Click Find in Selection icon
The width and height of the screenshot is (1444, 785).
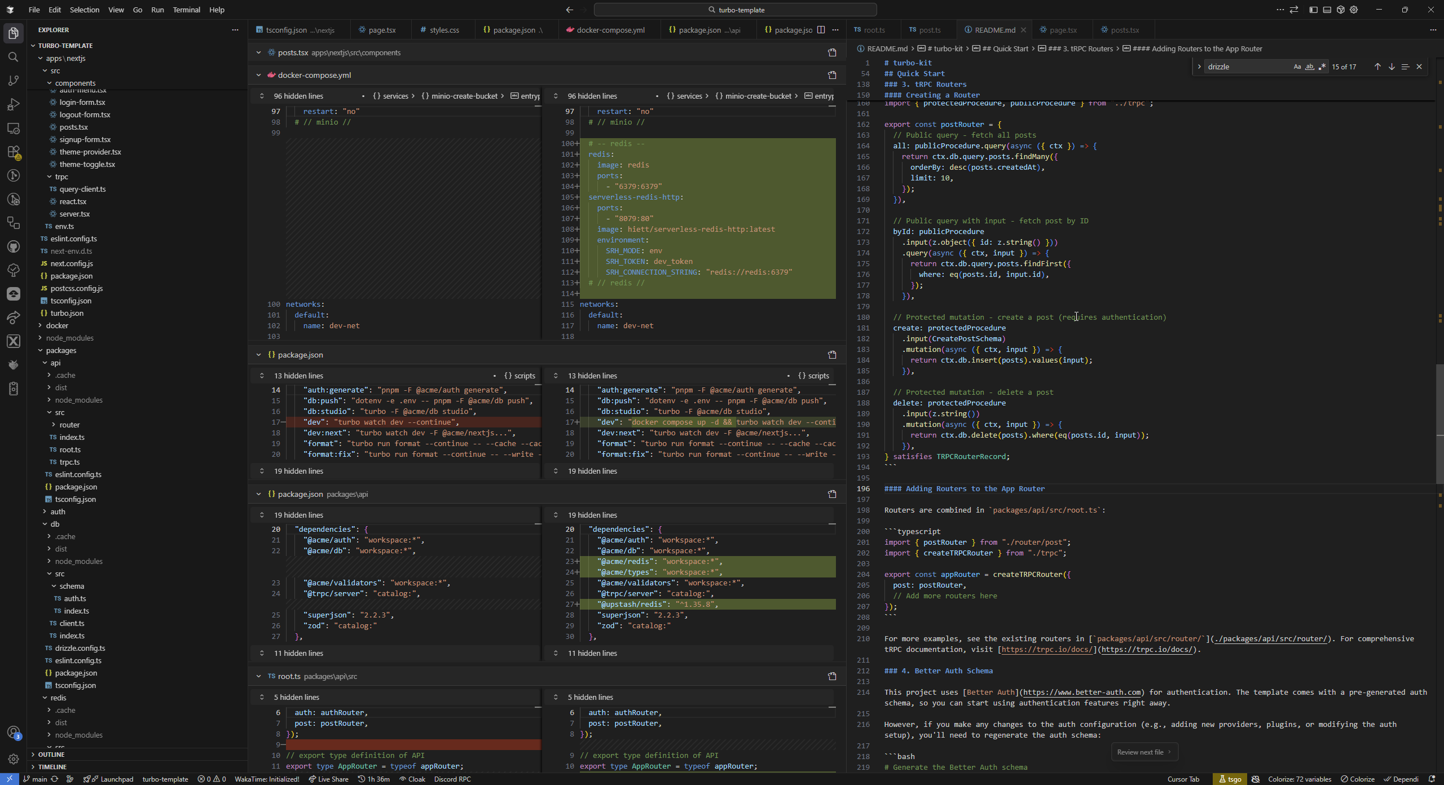[x=1405, y=67]
